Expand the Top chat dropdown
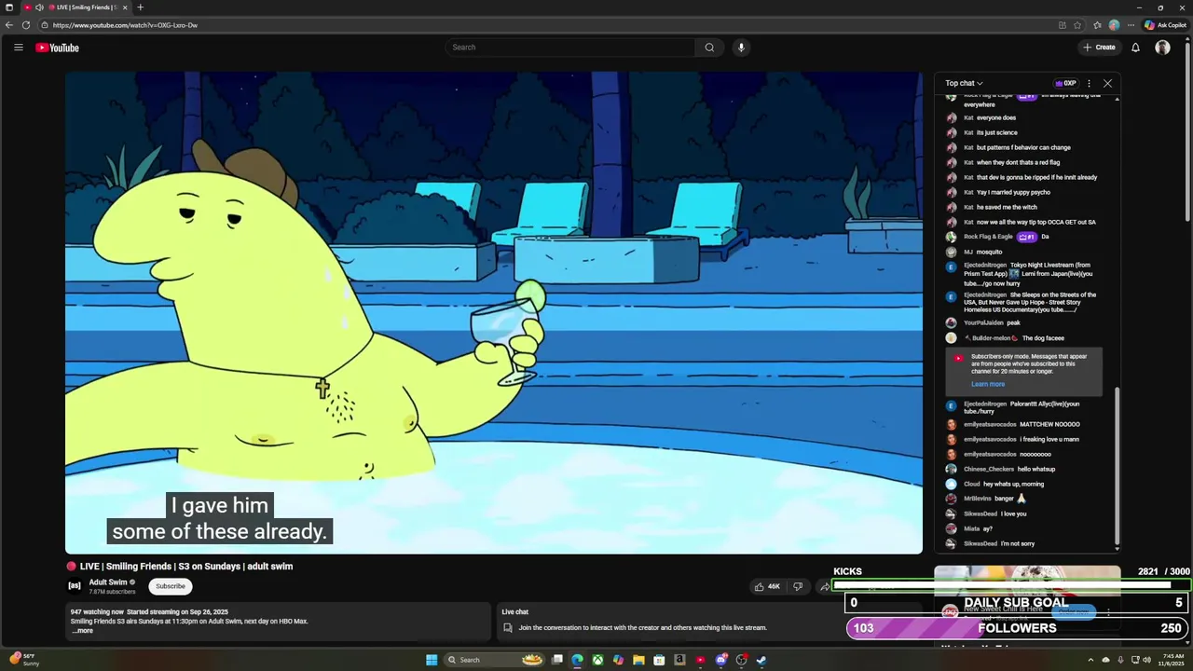The width and height of the screenshot is (1193, 671). tap(964, 83)
